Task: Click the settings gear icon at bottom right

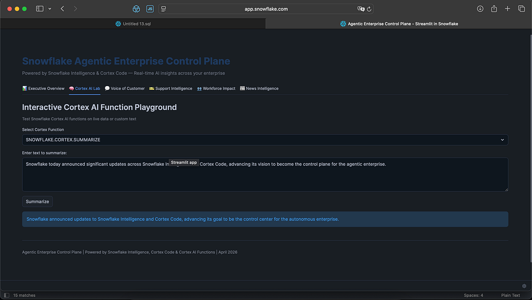Action: (524, 286)
